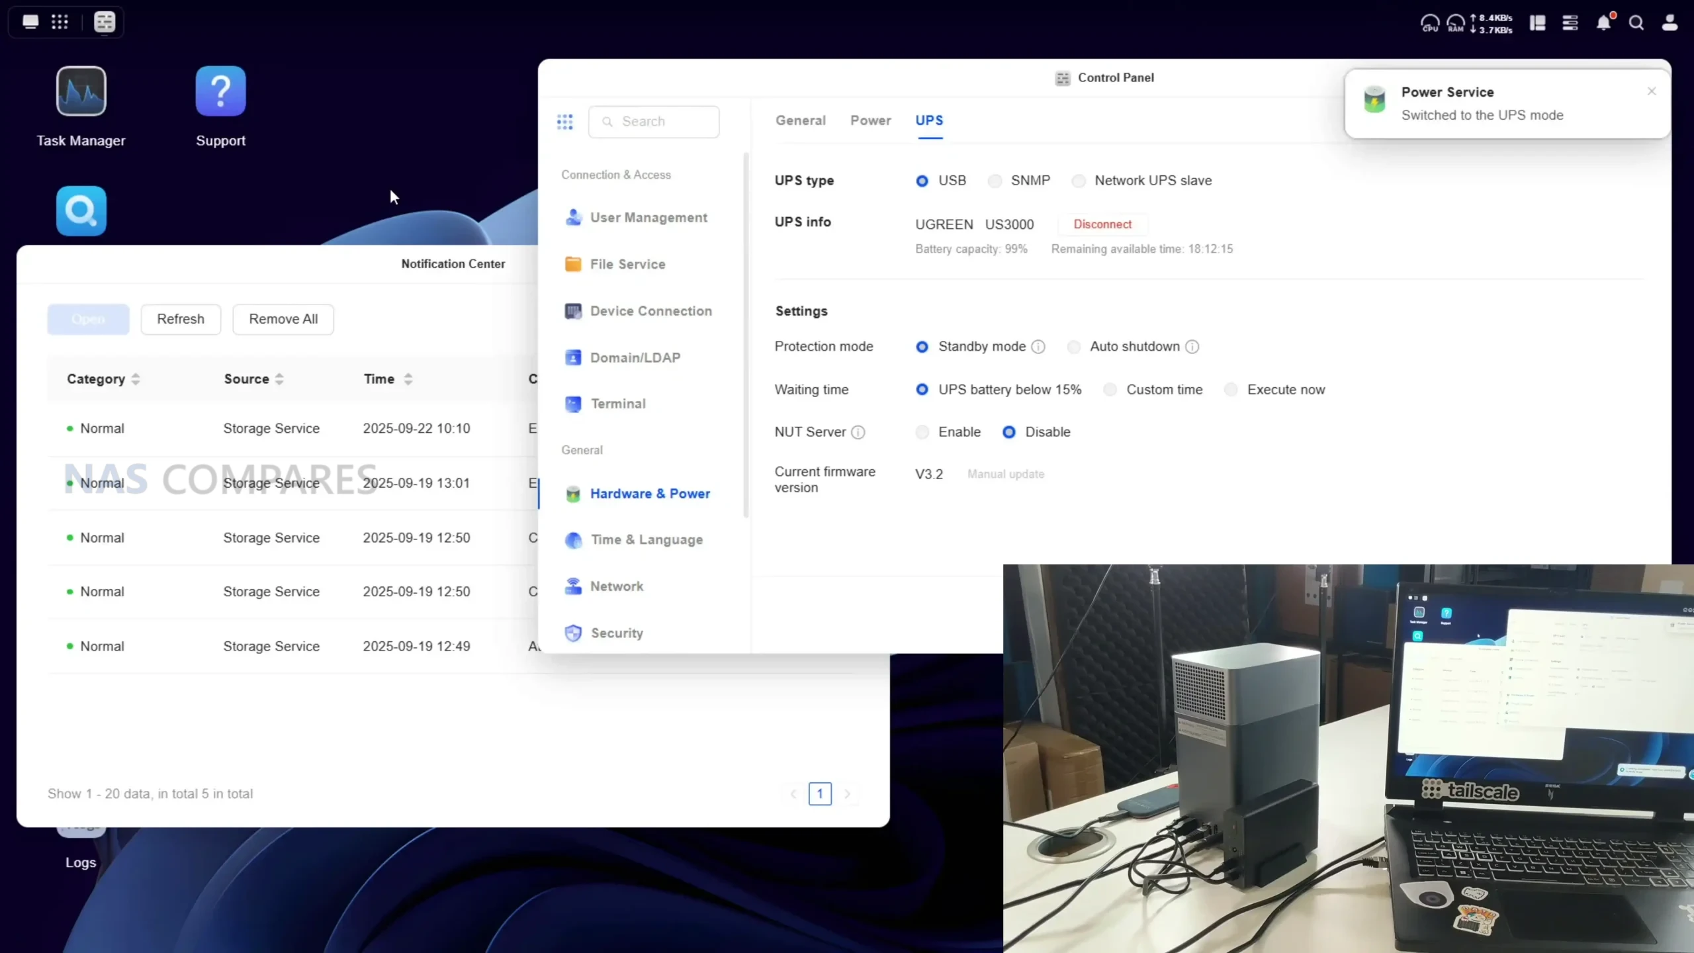Select notification row dated 2025-09-19 12:49
This screenshot has height=953, width=1694.
pos(292,647)
